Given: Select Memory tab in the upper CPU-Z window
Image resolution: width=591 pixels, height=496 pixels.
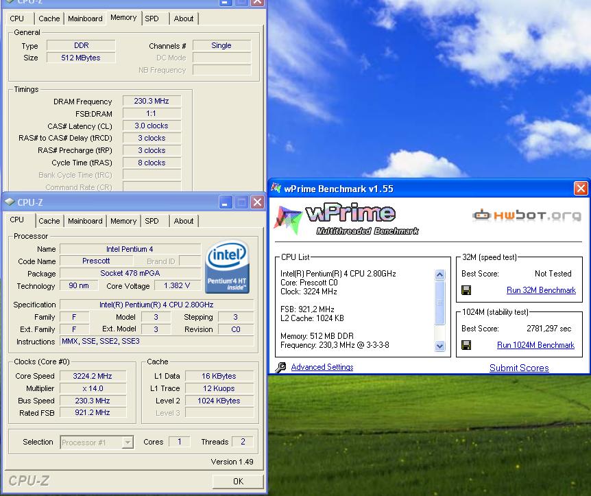Looking at the screenshot, I should pyautogui.click(x=123, y=17).
